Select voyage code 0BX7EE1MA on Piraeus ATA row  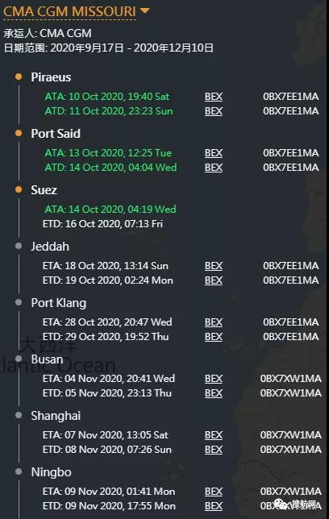[291, 97]
